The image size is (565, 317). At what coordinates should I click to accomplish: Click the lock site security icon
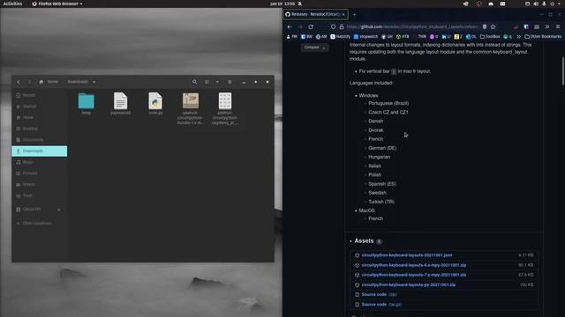click(x=342, y=26)
